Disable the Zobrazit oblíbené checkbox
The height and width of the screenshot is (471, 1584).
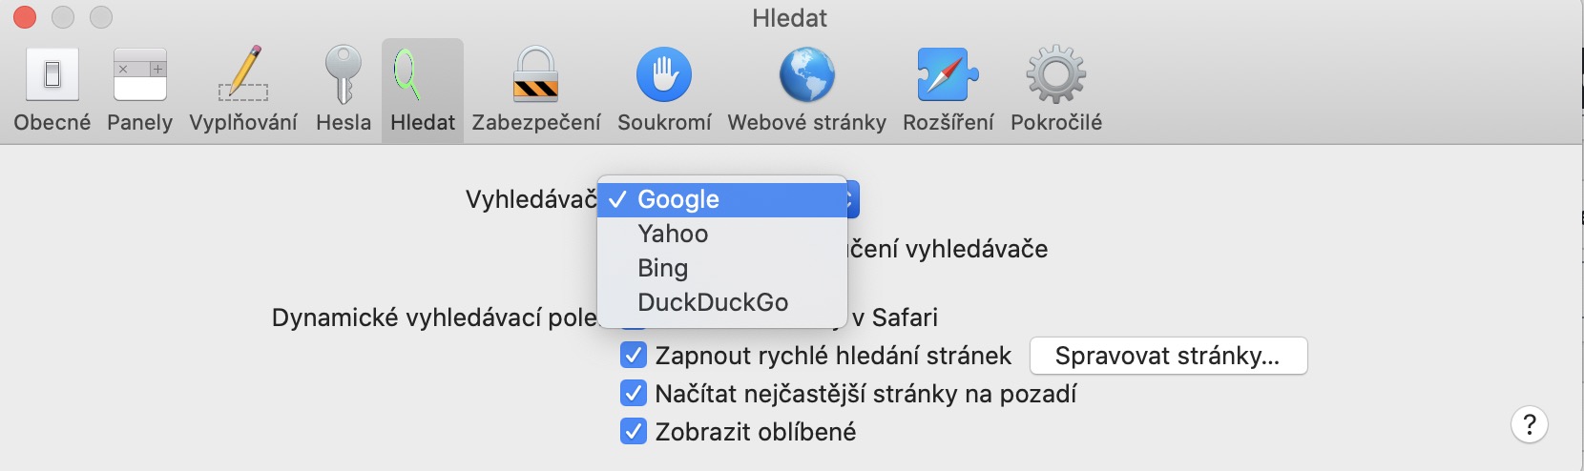(634, 432)
